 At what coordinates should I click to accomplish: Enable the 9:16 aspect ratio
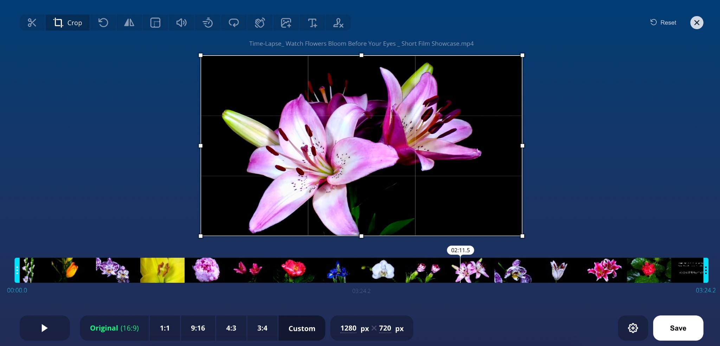(198, 328)
